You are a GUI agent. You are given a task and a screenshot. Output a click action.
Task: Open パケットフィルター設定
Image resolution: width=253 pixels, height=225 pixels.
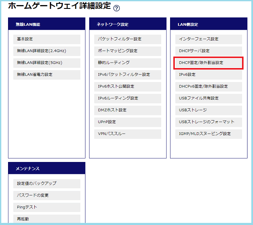pos(128,39)
